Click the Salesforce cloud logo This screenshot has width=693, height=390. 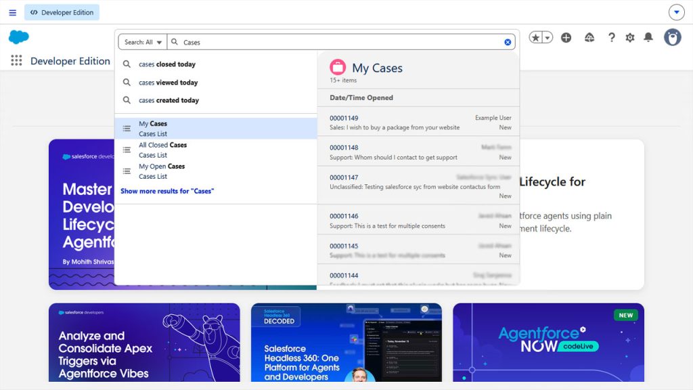click(x=18, y=37)
